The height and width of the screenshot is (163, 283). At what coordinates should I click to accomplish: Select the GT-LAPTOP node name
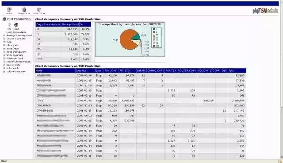click(x=44, y=105)
